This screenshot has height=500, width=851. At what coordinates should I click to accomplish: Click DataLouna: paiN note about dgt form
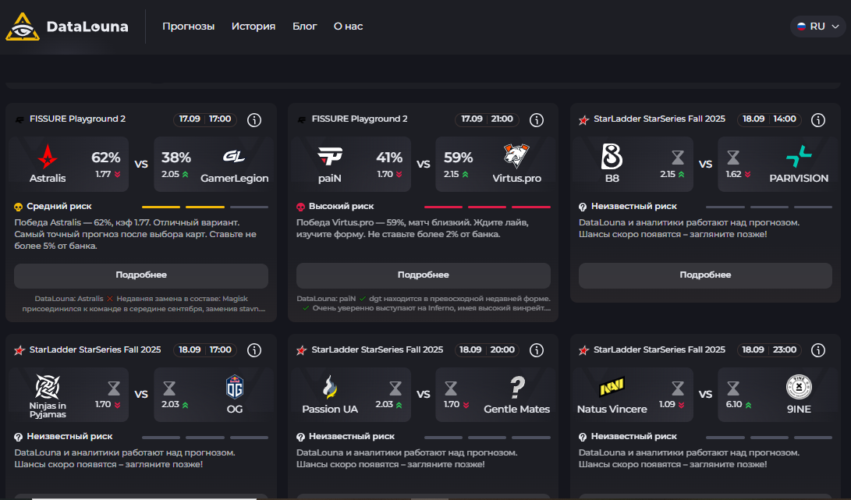coord(424,303)
